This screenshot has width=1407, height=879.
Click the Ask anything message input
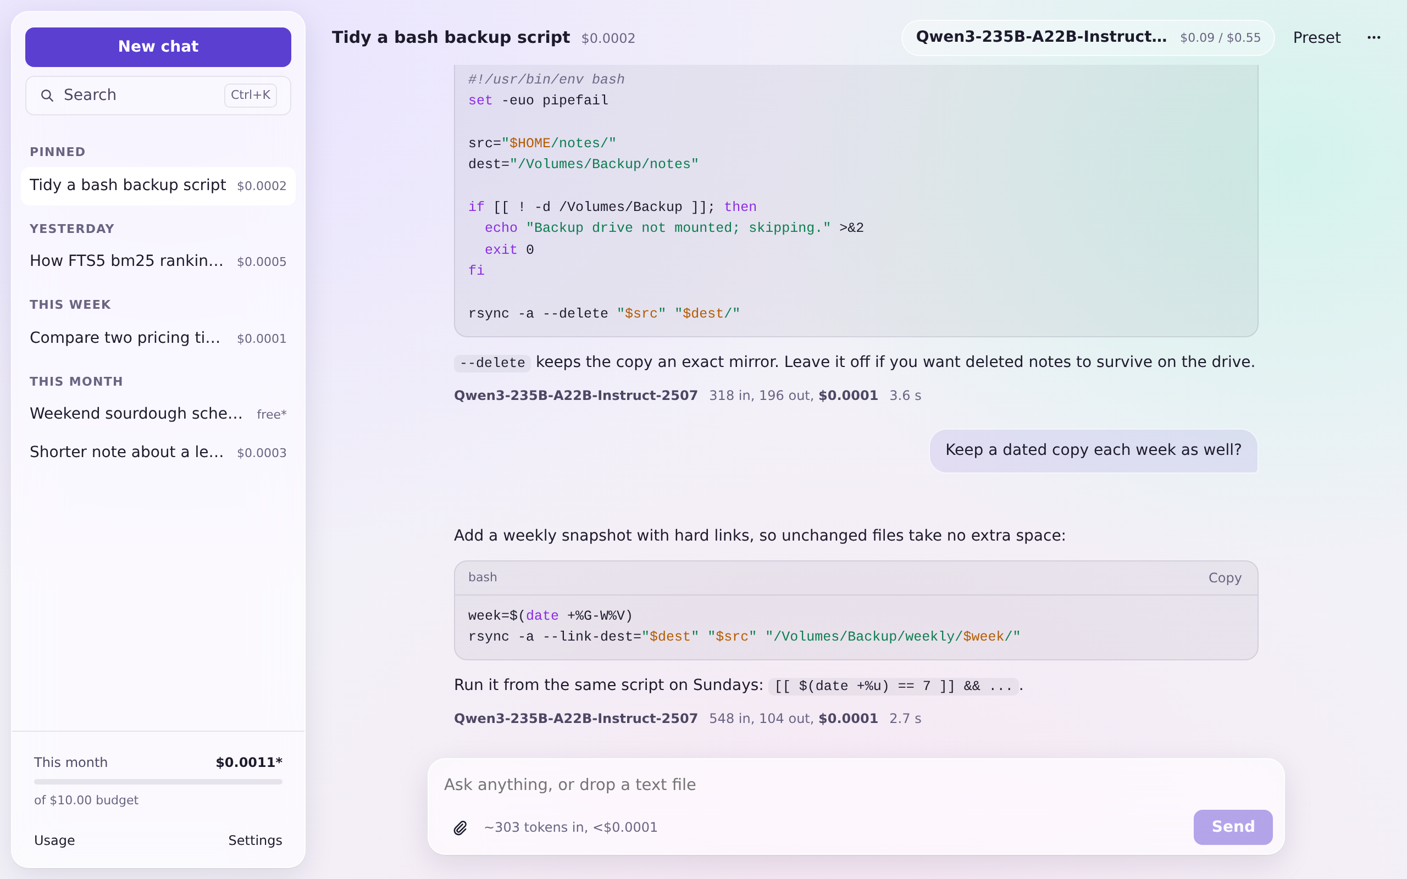855,785
